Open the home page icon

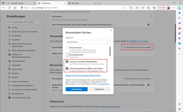point(15,8)
